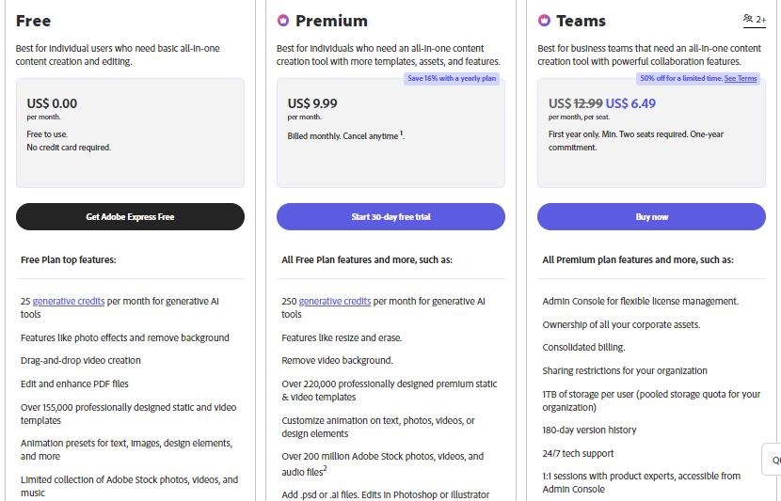
Task: Click the Buy now button for Teams
Action: tap(651, 217)
